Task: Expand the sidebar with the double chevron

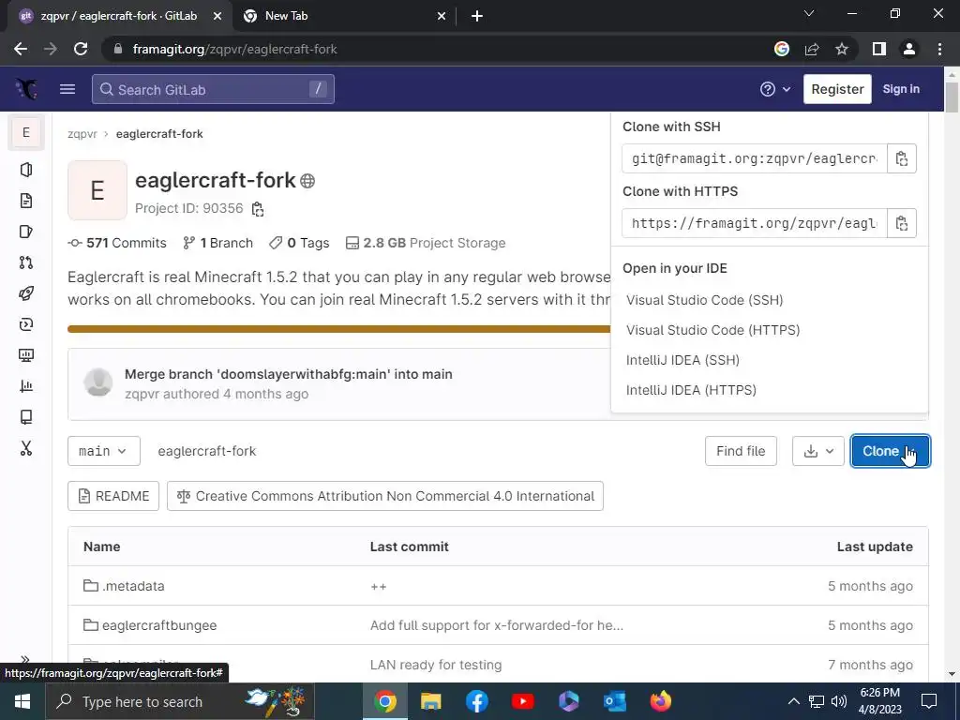Action: [x=25, y=659]
